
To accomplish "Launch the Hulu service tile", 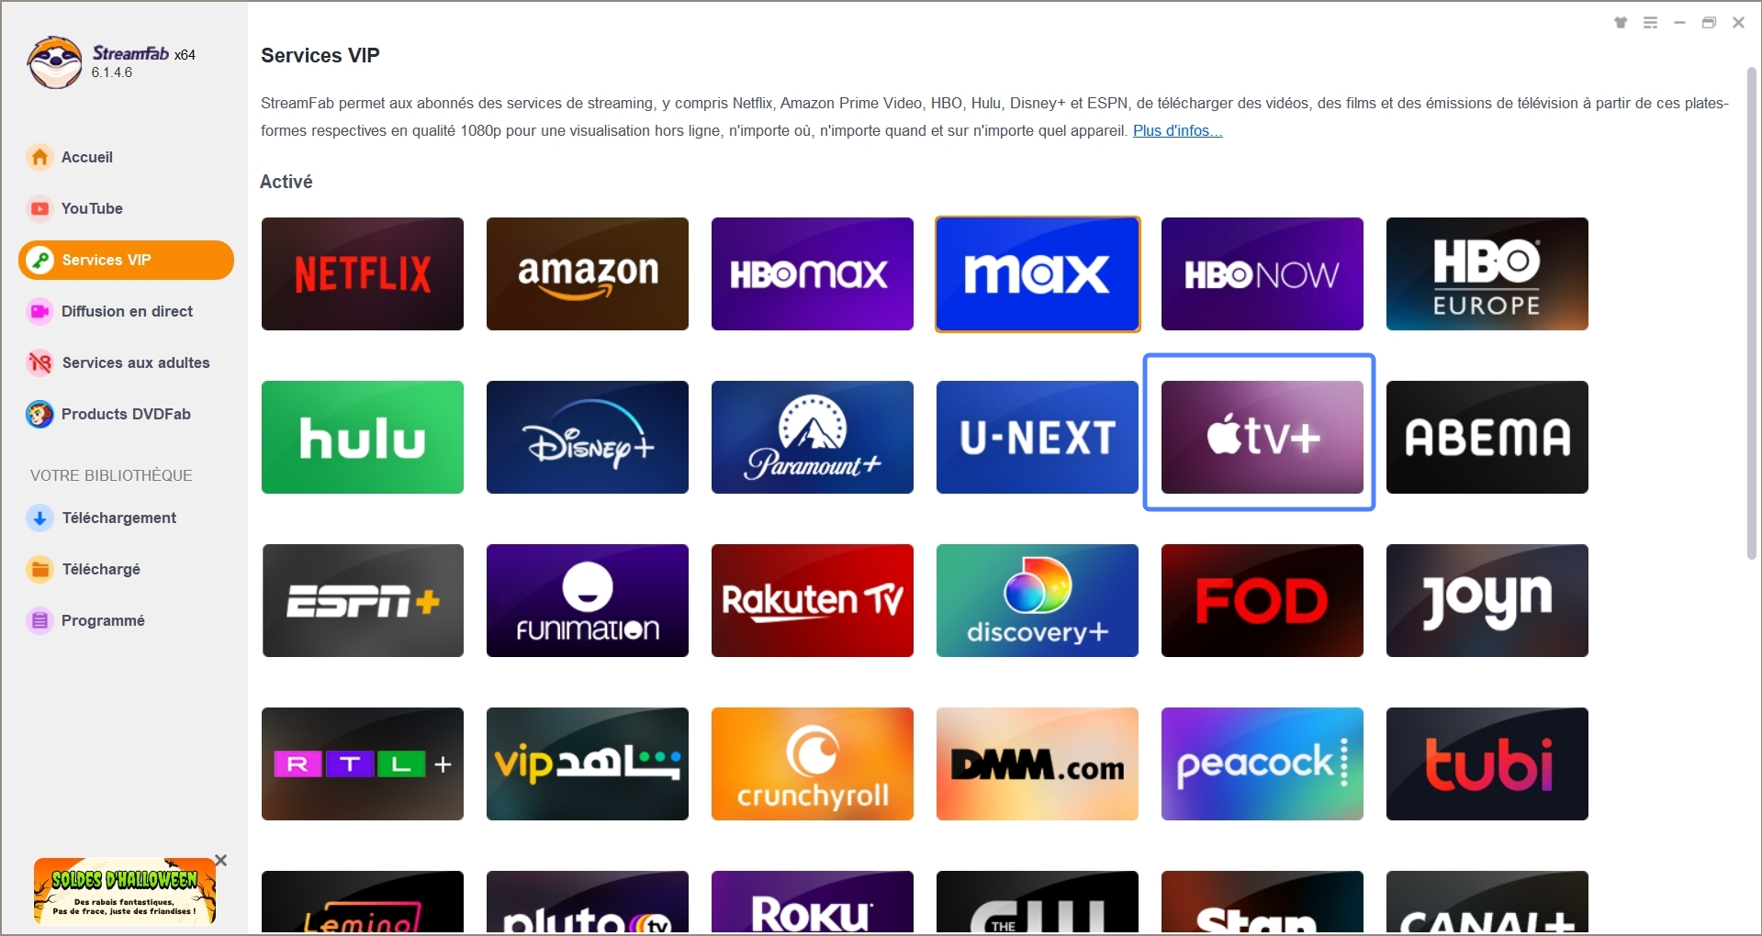I will click(x=362, y=437).
